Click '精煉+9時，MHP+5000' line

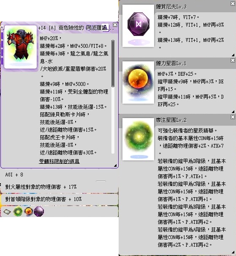point(64,84)
